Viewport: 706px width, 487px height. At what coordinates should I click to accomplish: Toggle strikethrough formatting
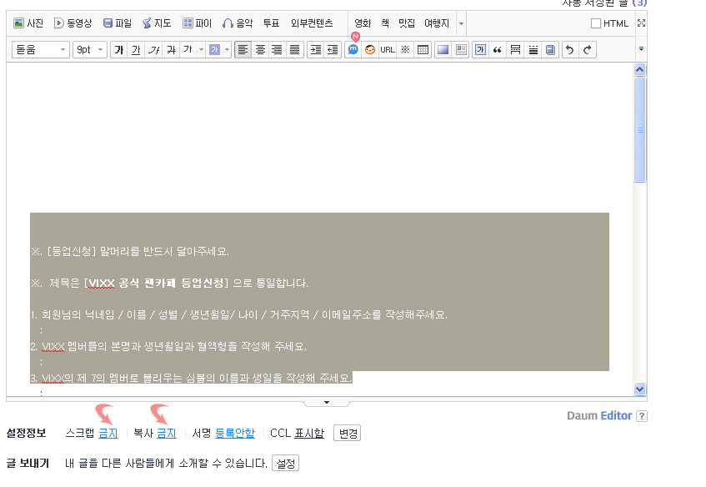click(171, 49)
